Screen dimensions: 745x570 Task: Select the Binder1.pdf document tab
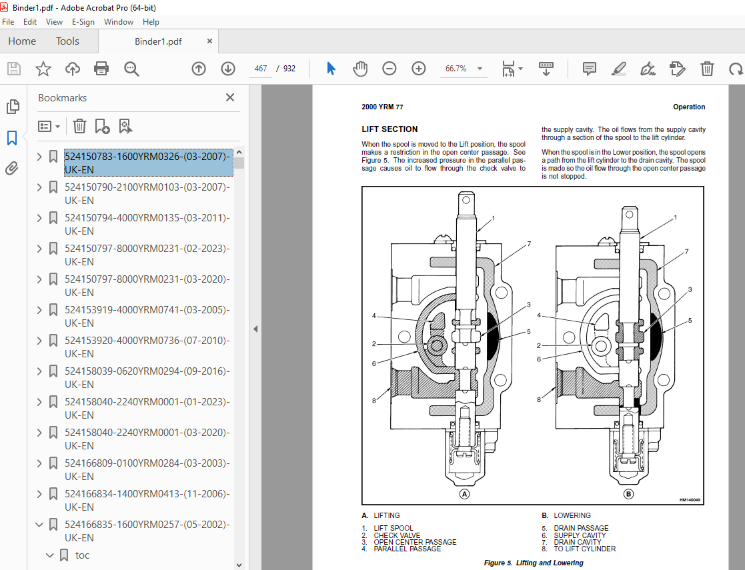[x=158, y=41]
